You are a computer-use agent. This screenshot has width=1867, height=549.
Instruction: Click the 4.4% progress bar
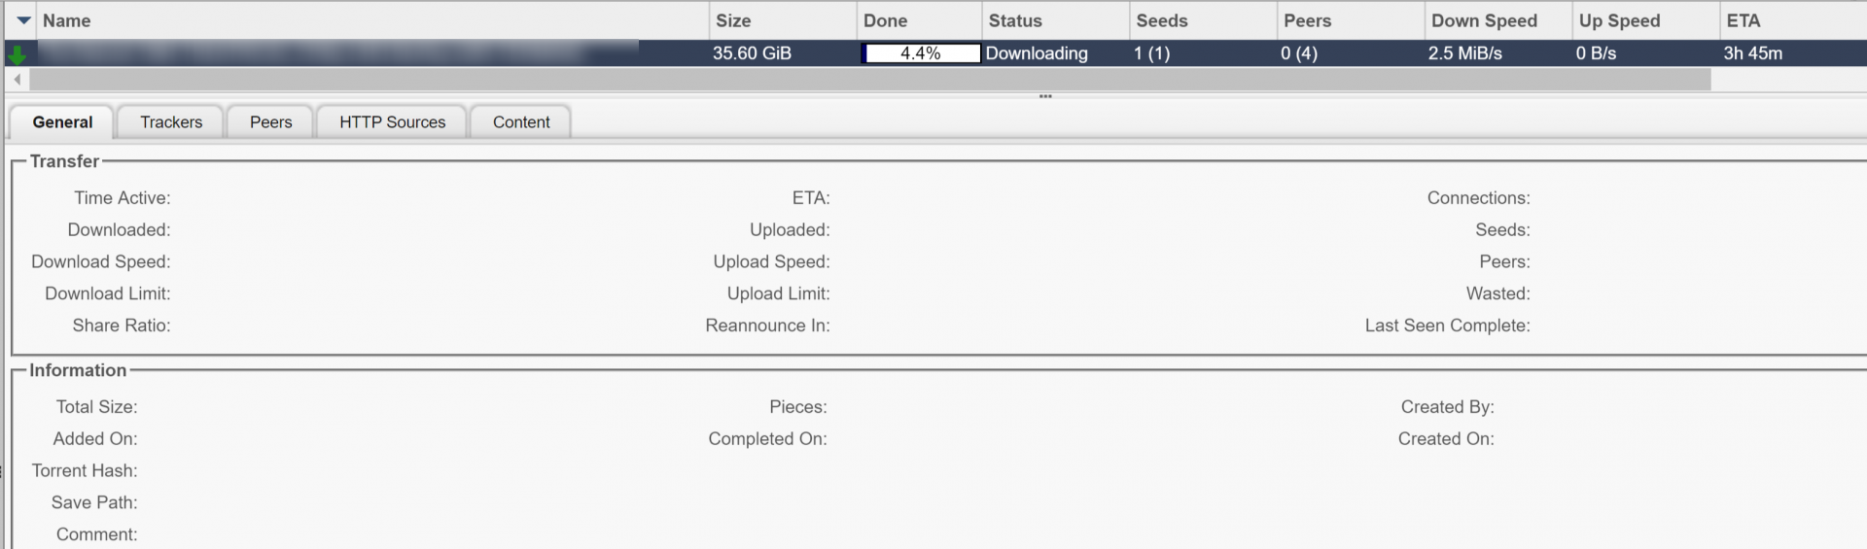(920, 53)
